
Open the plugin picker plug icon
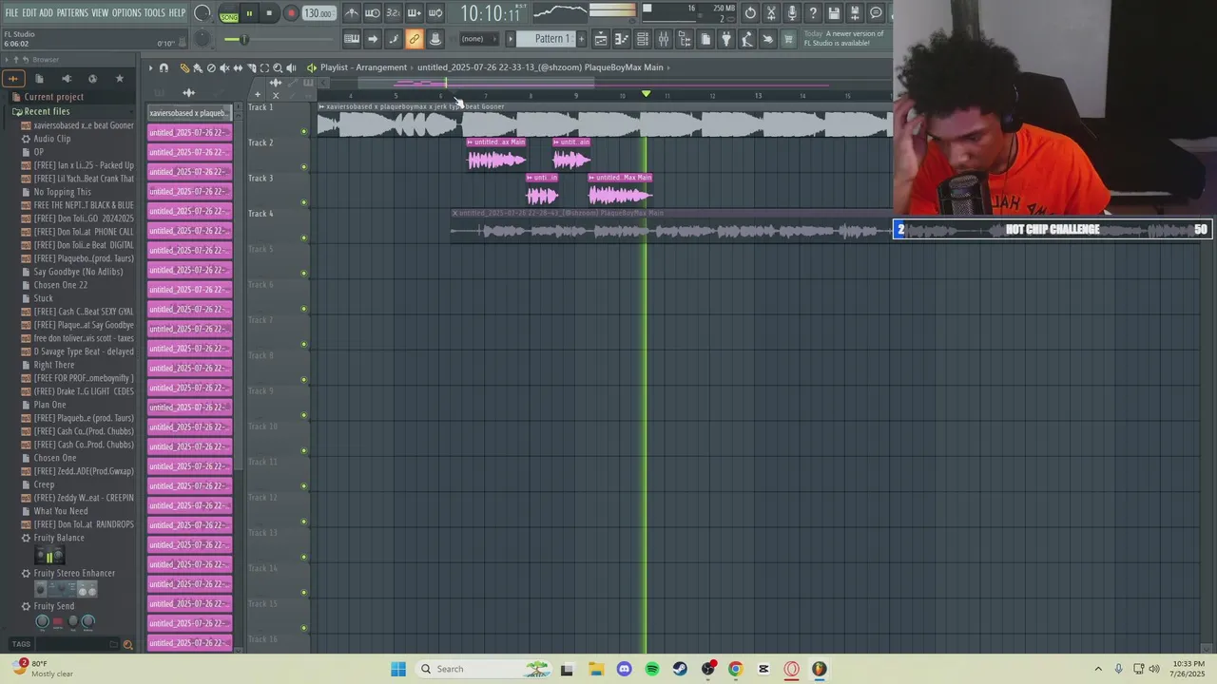click(x=726, y=39)
